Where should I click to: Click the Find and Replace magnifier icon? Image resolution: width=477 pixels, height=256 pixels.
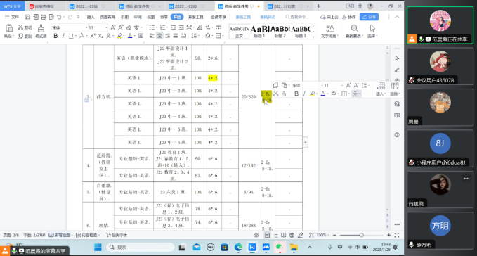click(x=354, y=29)
